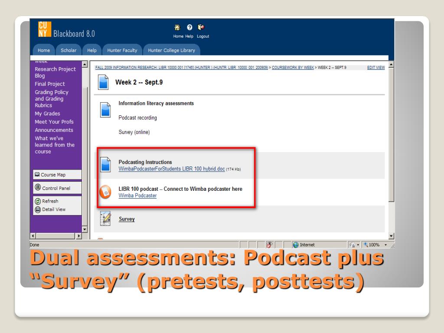Image resolution: width=444 pixels, height=333 pixels.
Task: Go to My Grades in the sidebar
Action: 48,114
